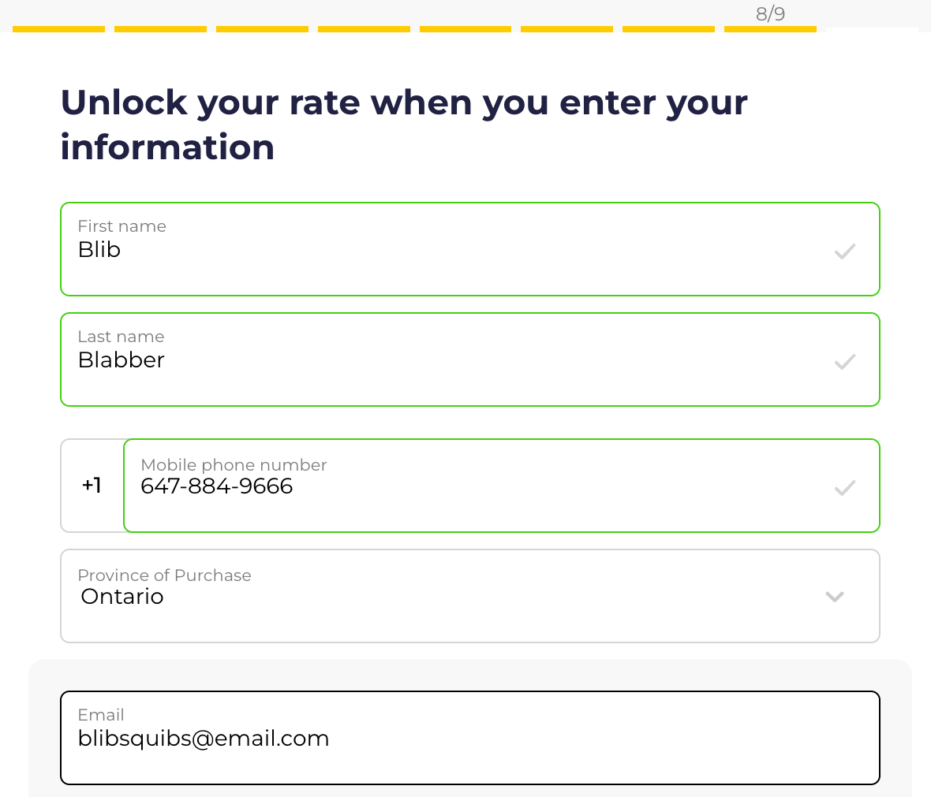Screen dimensions: 931x797
Task: Click the page heading about unlocking your rate
Action: [403, 124]
